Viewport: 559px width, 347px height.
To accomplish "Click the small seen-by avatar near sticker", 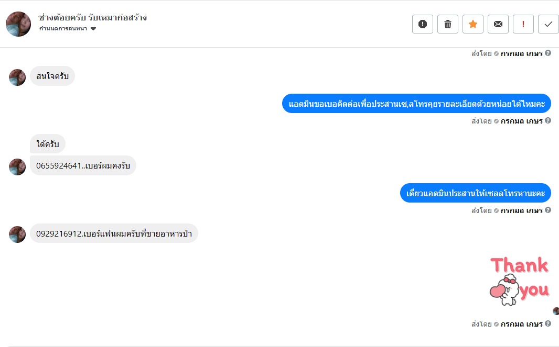I will tap(556, 311).
